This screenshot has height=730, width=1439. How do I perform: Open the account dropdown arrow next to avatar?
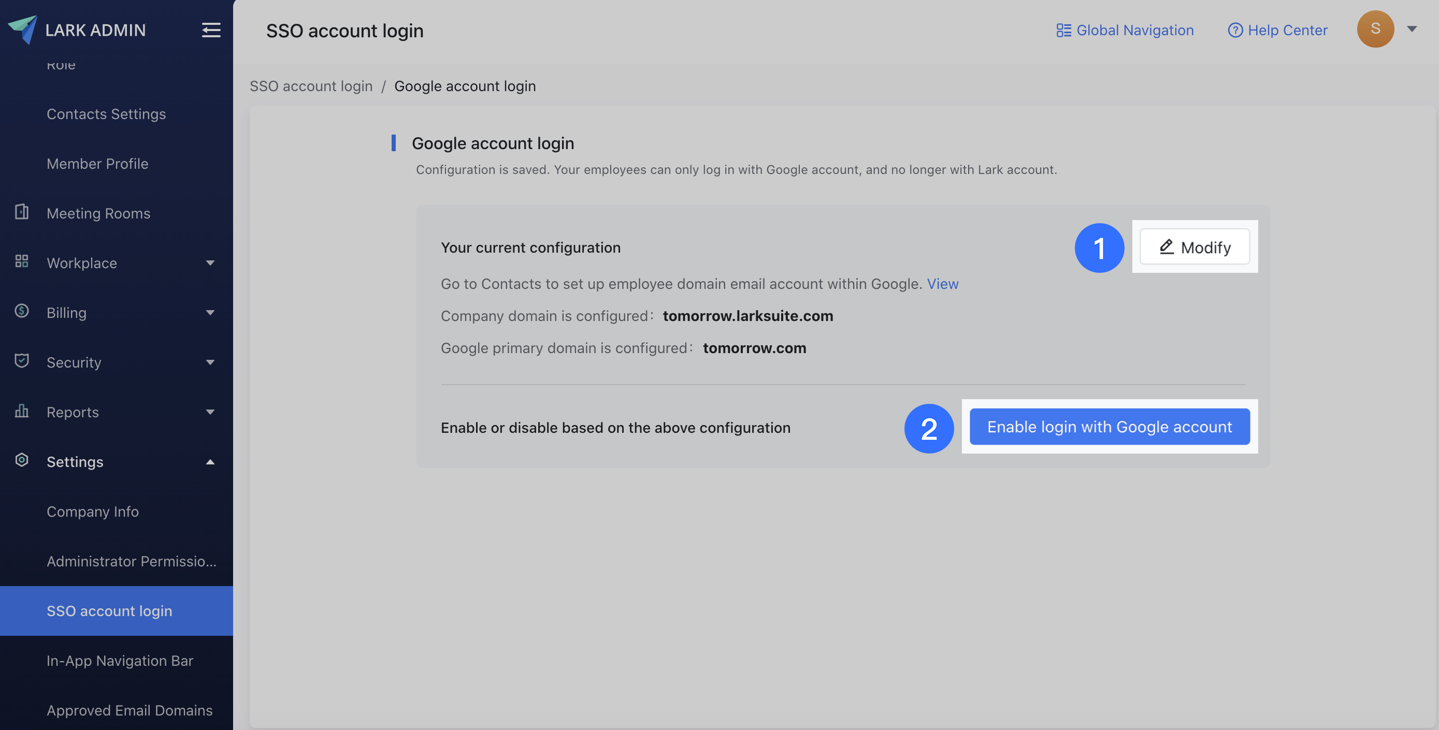tap(1412, 29)
